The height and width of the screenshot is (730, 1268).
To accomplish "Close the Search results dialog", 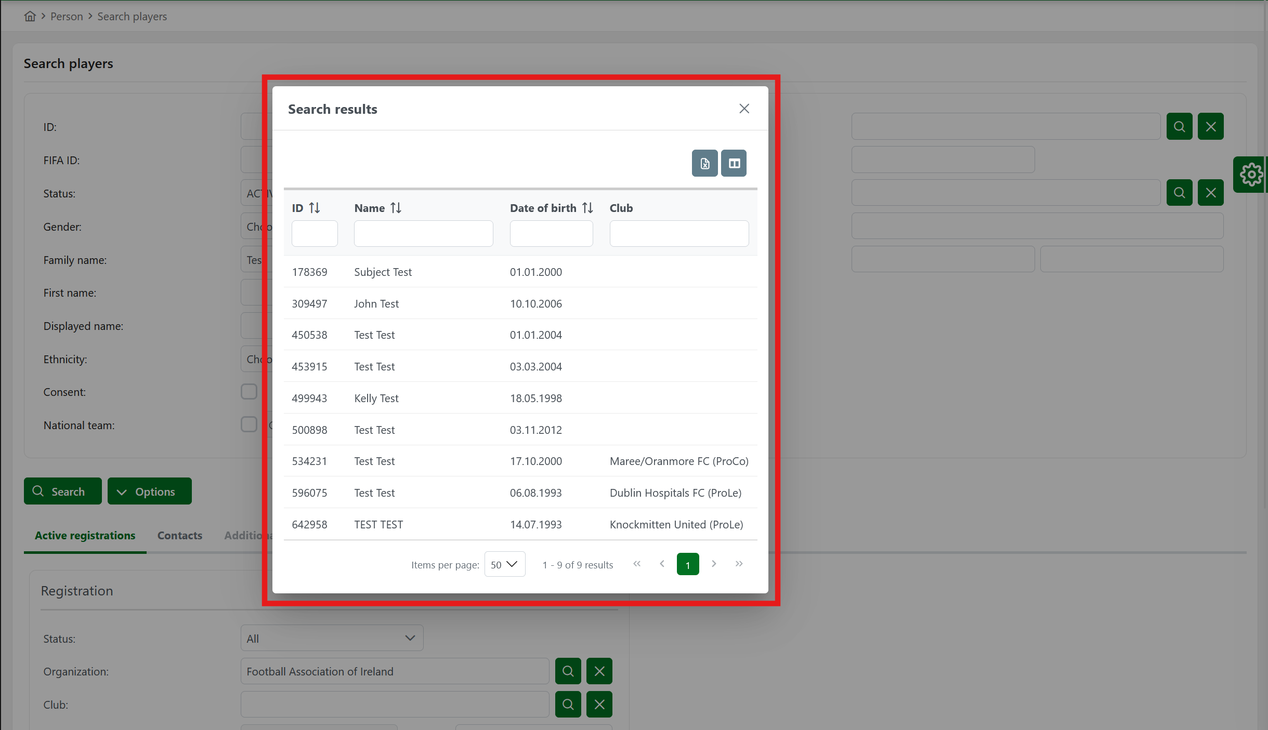I will [744, 109].
